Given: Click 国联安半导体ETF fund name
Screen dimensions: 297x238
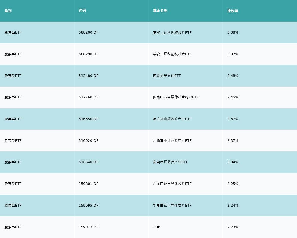Looking at the screenshot, I should pyautogui.click(x=167, y=76).
